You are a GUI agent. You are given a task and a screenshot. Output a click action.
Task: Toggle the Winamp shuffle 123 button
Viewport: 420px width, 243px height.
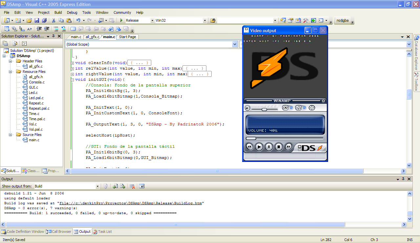click(x=299, y=108)
